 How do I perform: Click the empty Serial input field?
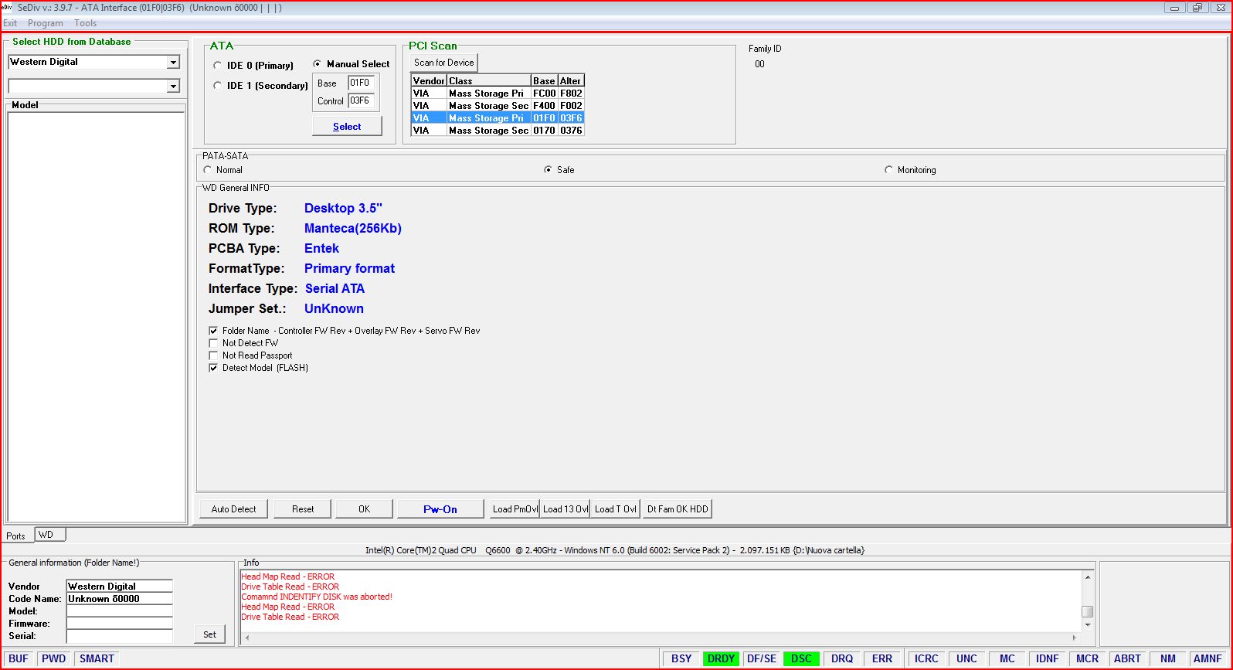tap(120, 636)
